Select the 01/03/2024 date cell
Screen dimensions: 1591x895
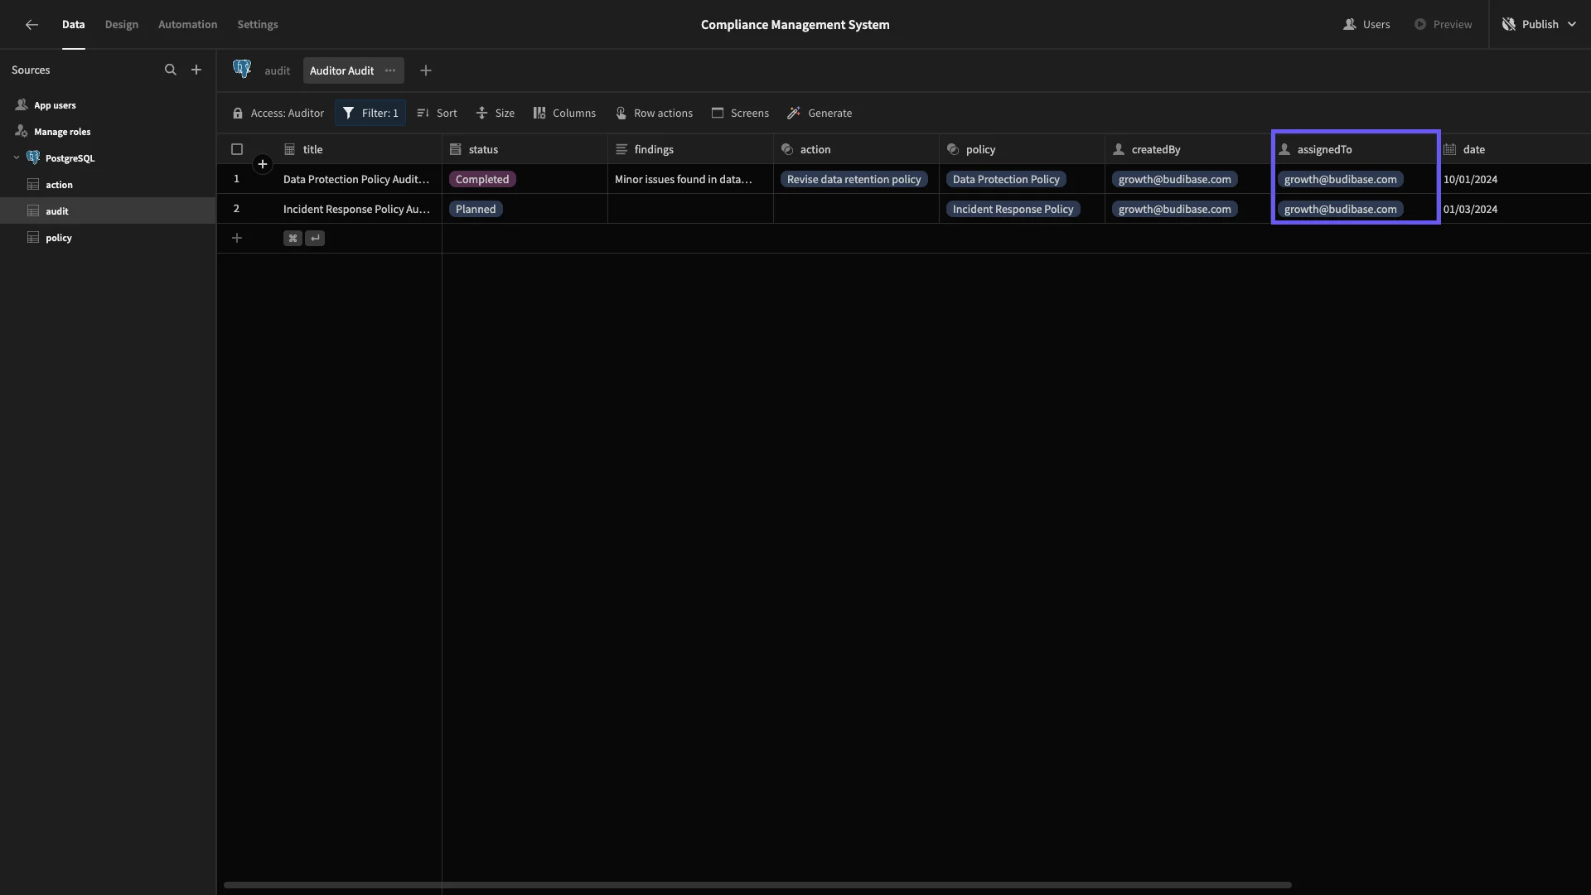click(1514, 210)
